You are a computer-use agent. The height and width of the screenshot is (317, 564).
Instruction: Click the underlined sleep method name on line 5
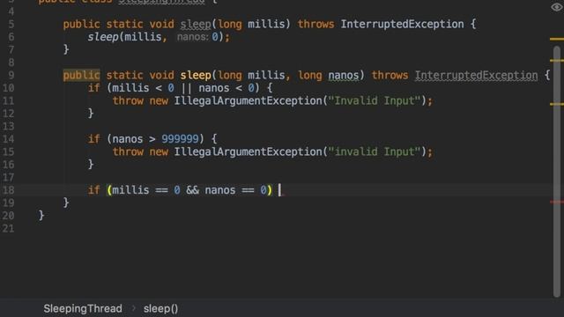(196, 24)
